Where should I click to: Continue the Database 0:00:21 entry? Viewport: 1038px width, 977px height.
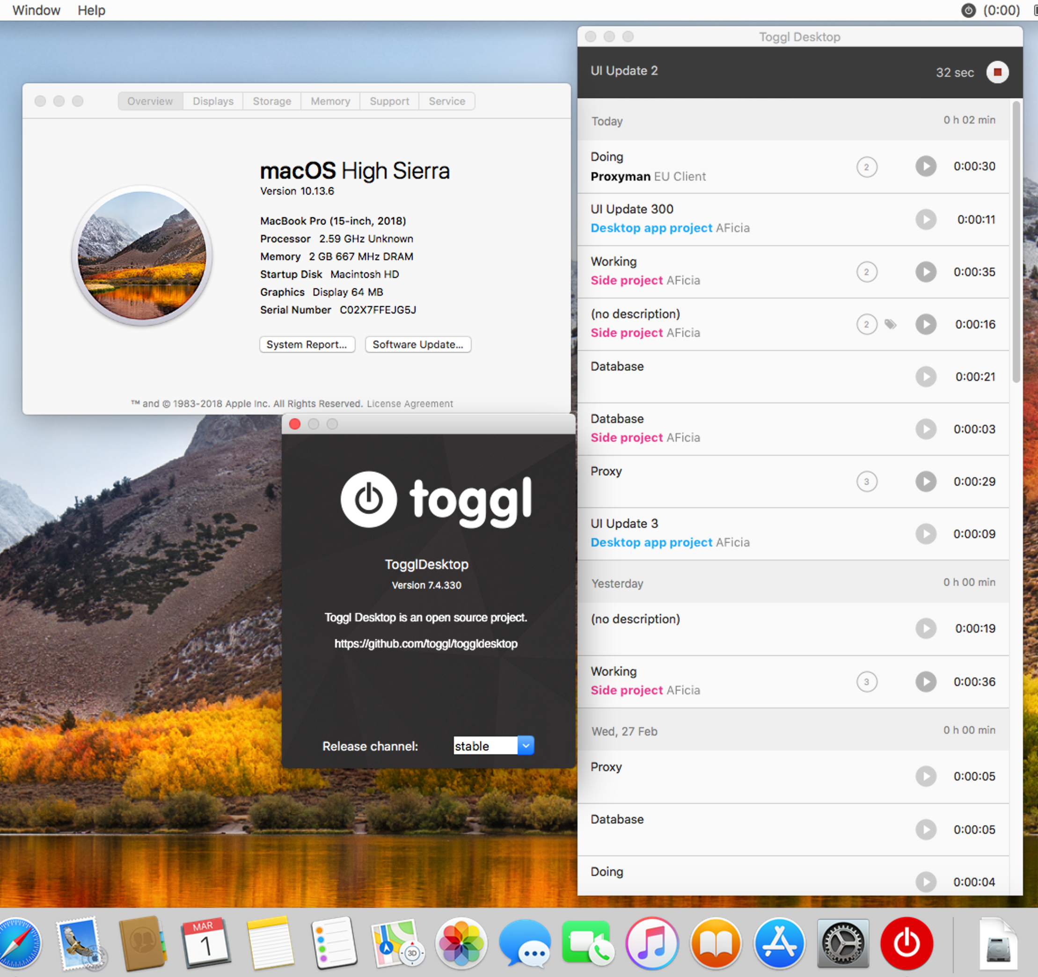pos(925,377)
